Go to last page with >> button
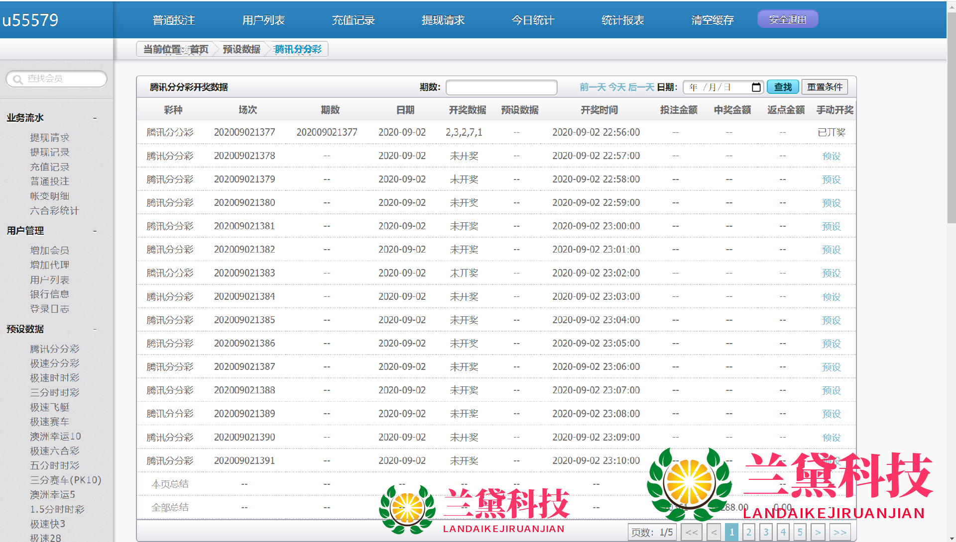This screenshot has width=956, height=542. coord(840,532)
